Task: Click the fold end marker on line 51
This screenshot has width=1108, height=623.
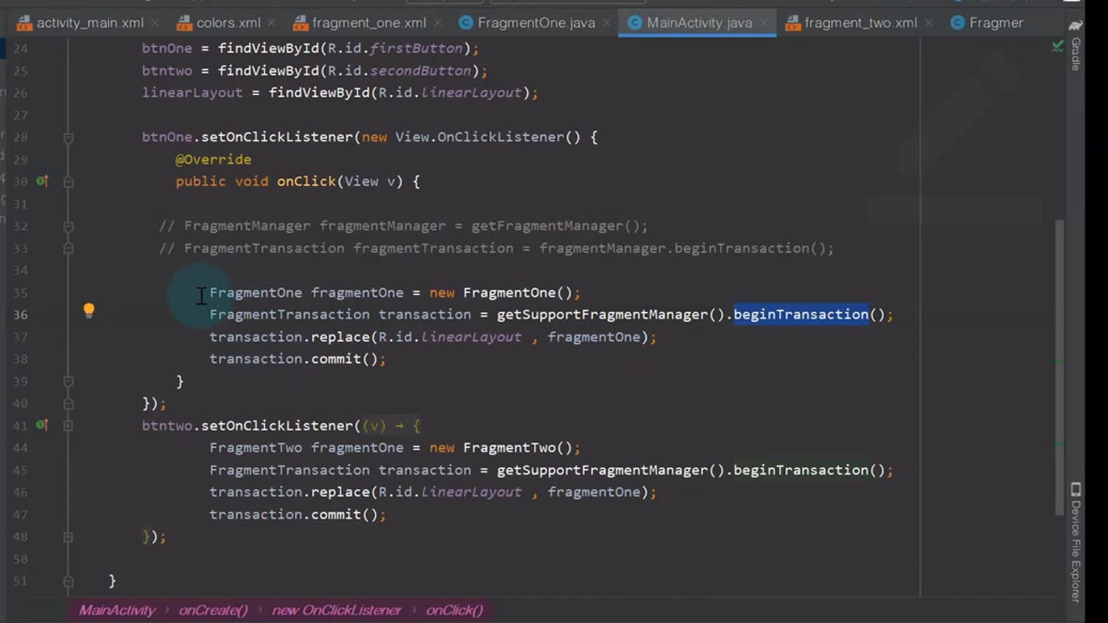Action: click(x=68, y=581)
